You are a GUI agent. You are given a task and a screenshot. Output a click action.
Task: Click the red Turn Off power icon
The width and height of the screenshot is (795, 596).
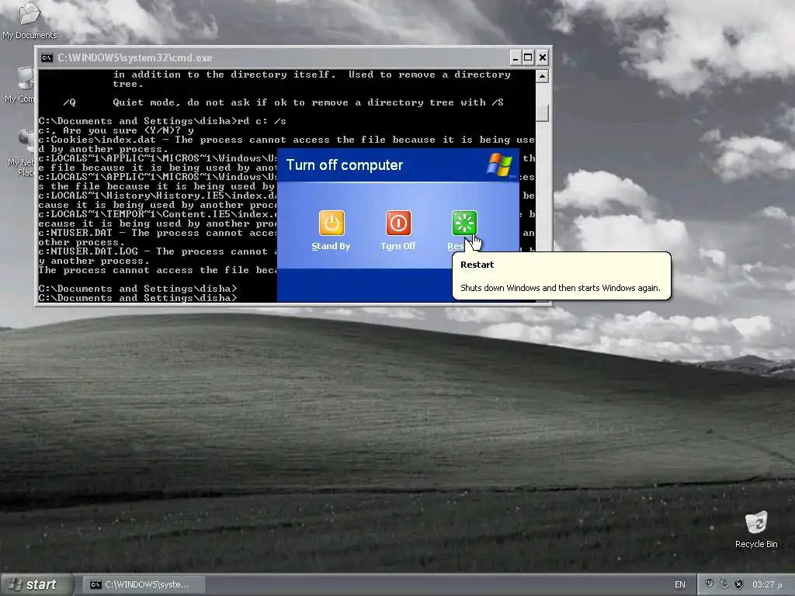click(398, 223)
